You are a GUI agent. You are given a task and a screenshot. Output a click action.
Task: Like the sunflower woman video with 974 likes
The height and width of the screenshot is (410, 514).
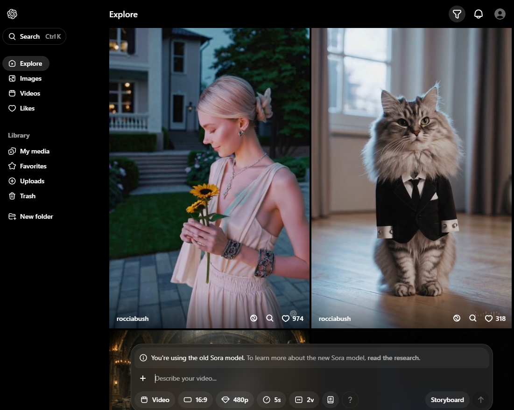pos(286,319)
